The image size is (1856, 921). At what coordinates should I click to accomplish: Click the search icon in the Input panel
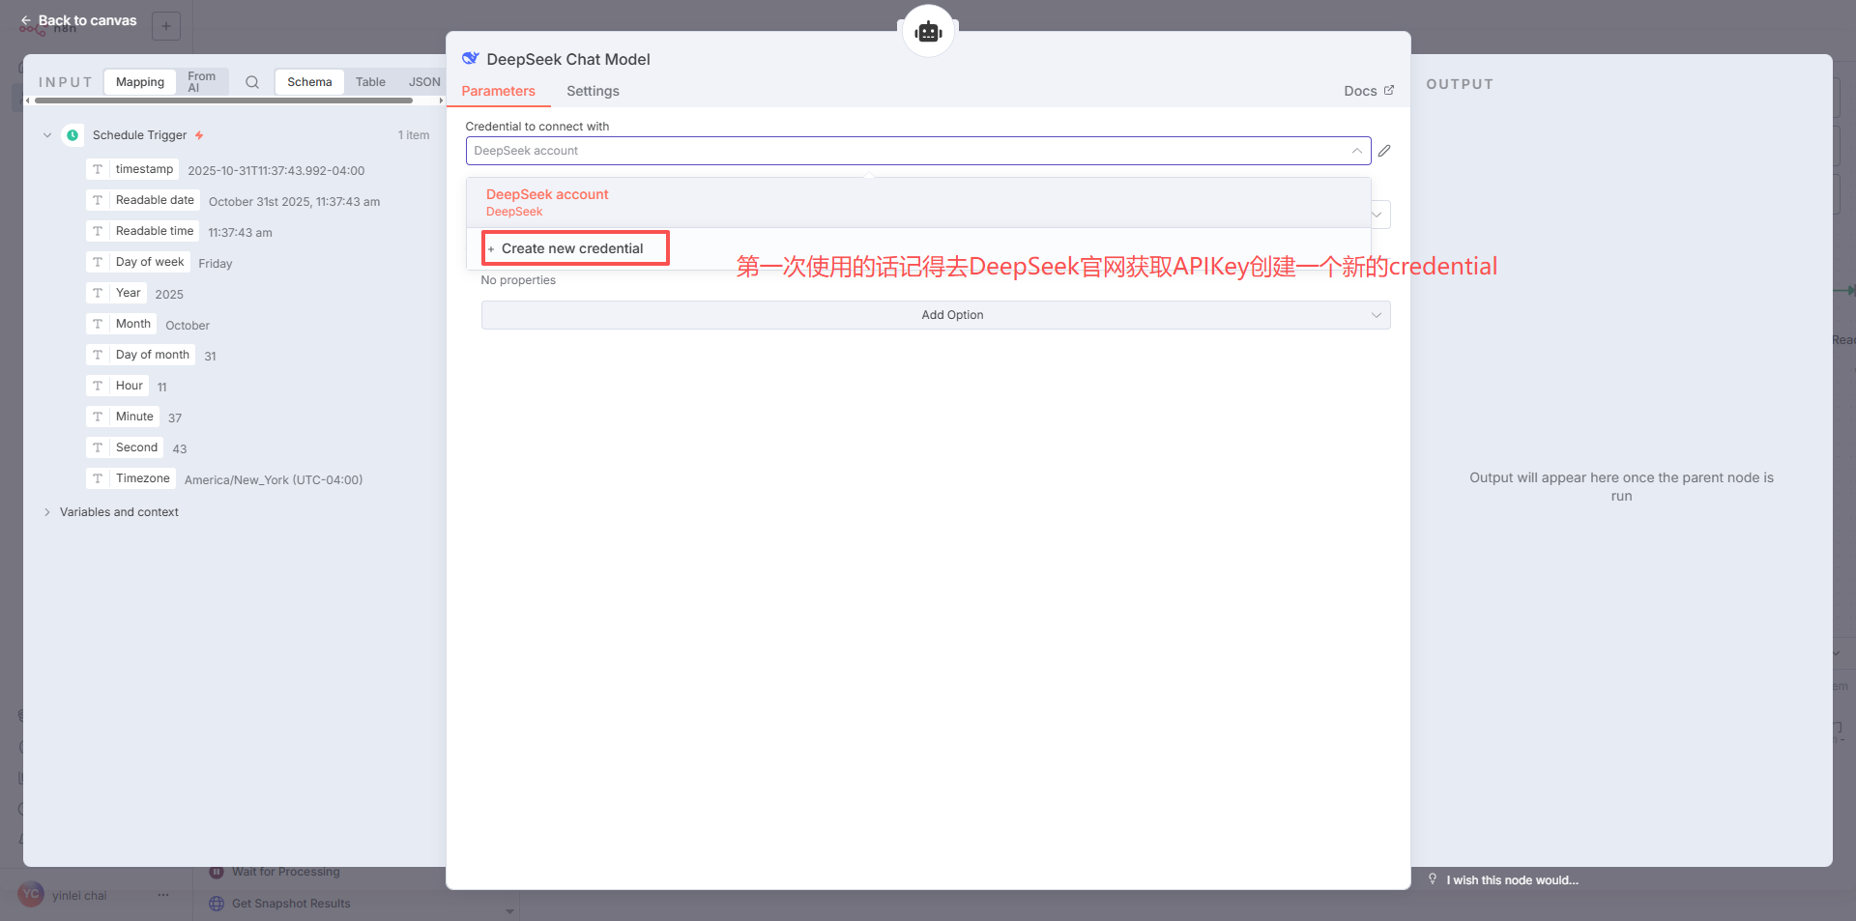click(x=252, y=82)
